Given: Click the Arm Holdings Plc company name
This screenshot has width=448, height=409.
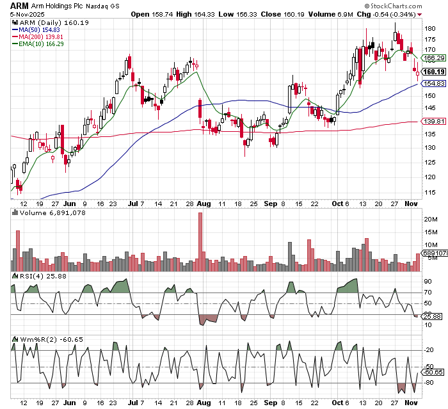Looking at the screenshot, I should 57,6.
